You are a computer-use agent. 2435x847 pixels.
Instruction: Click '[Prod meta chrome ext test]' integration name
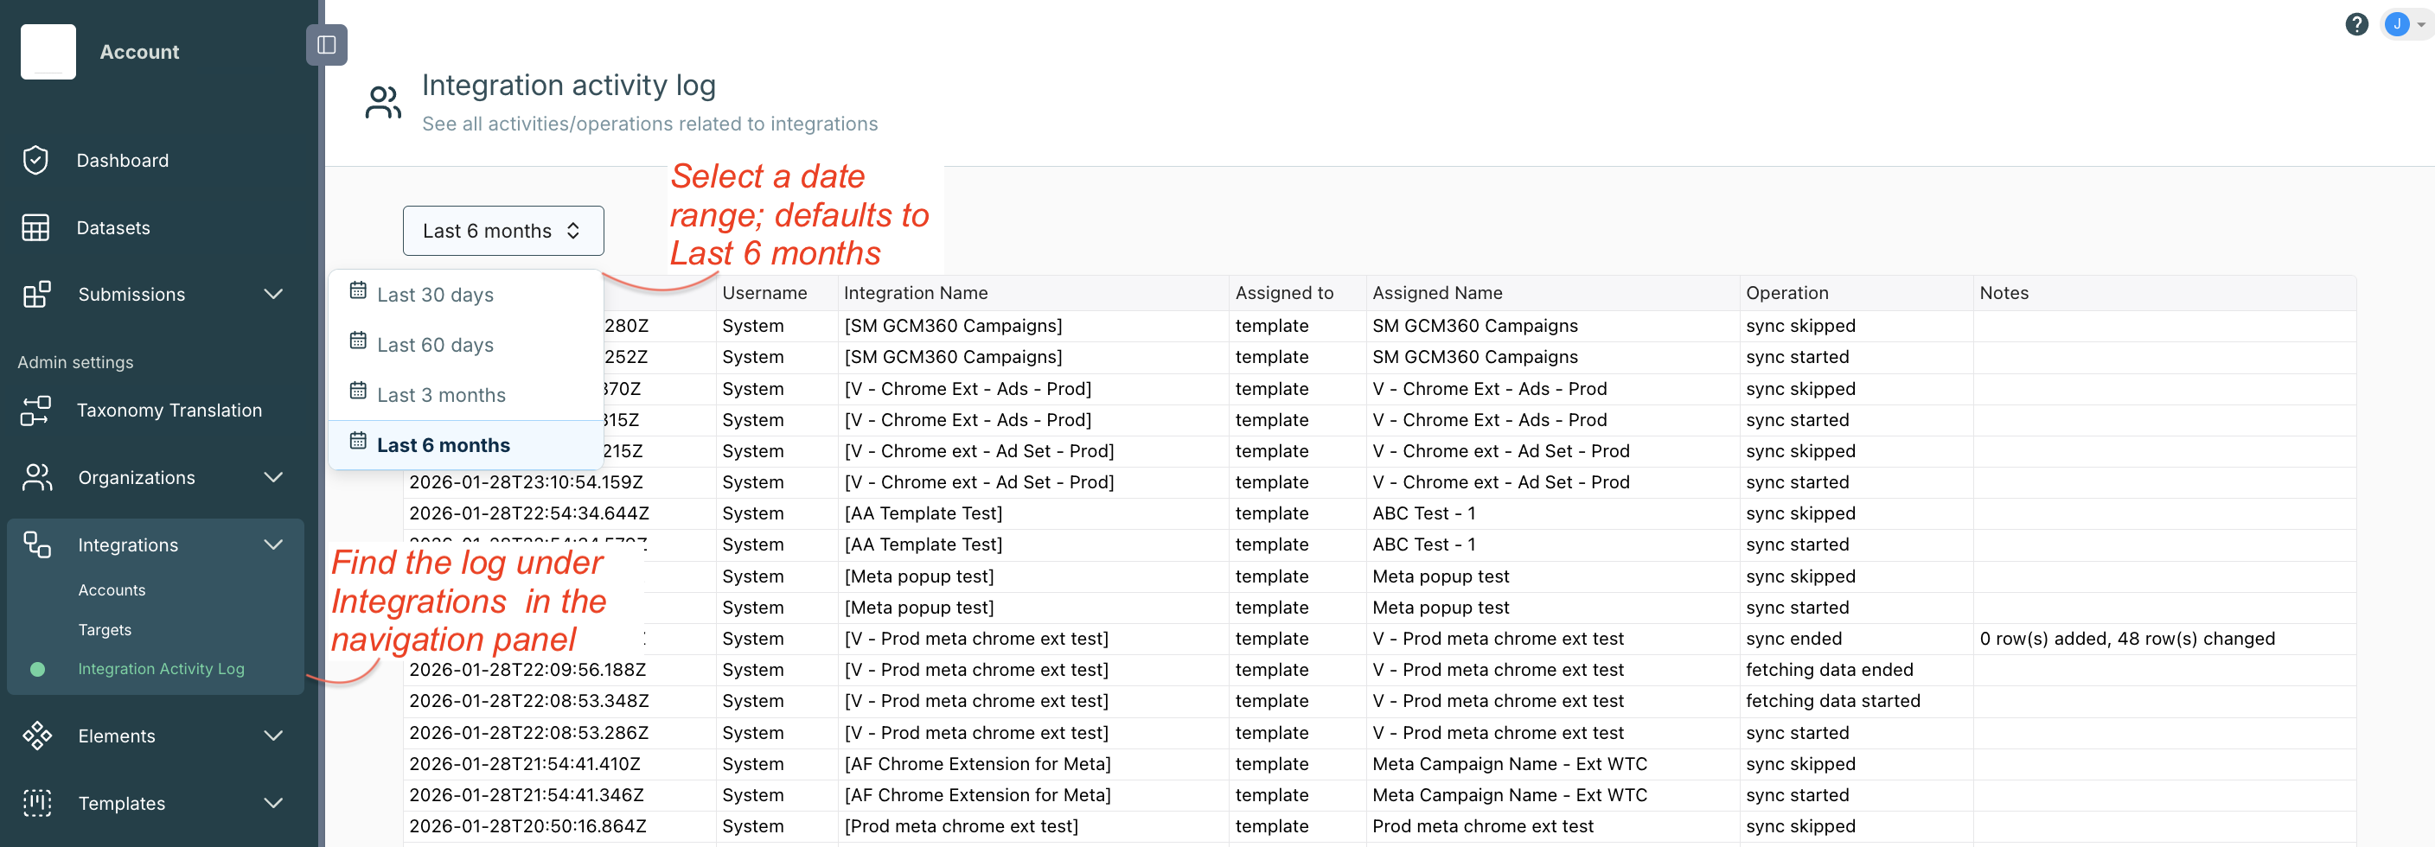coord(961,826)
